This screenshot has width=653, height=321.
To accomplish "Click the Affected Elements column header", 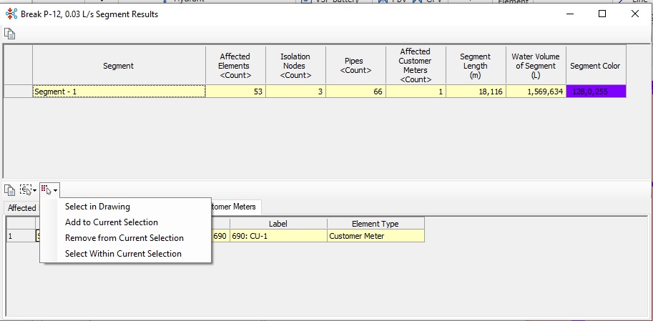I will coord(235,65).
